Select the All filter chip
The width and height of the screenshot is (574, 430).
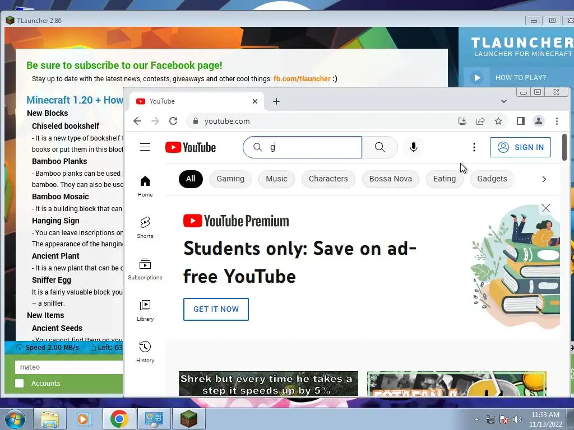point(191,179)
